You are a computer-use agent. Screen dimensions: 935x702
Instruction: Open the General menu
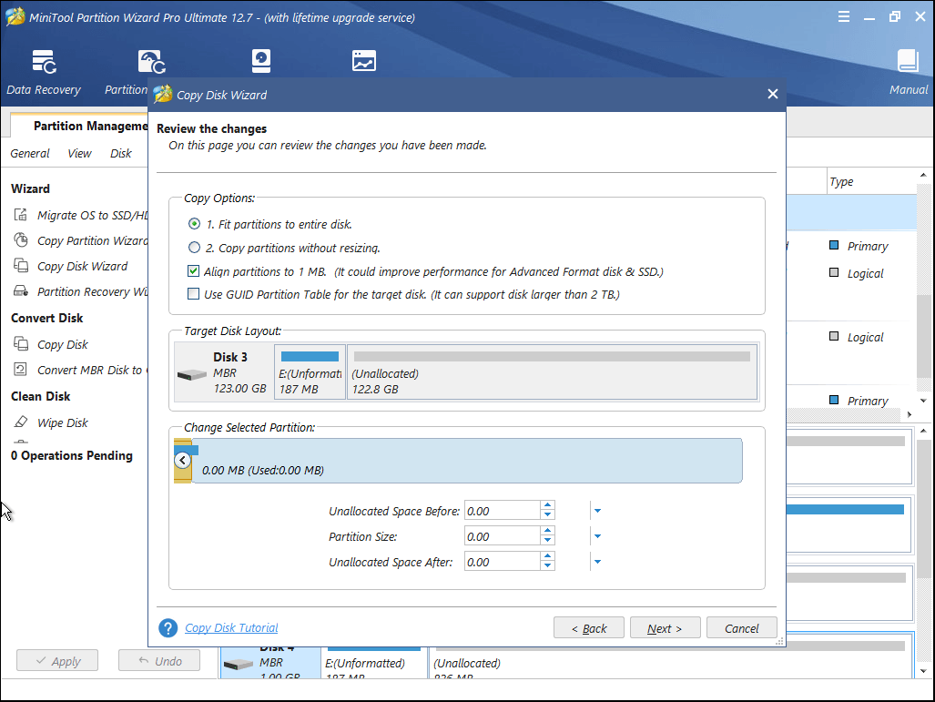click(x=29, y=153)
